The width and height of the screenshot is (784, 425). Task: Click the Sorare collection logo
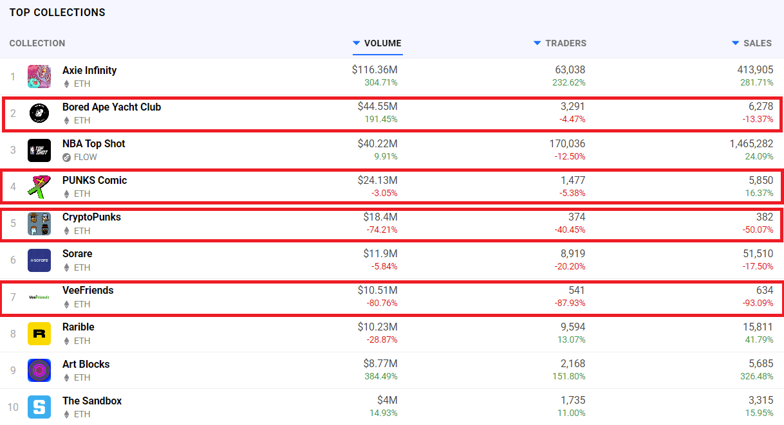coord(39,260)
